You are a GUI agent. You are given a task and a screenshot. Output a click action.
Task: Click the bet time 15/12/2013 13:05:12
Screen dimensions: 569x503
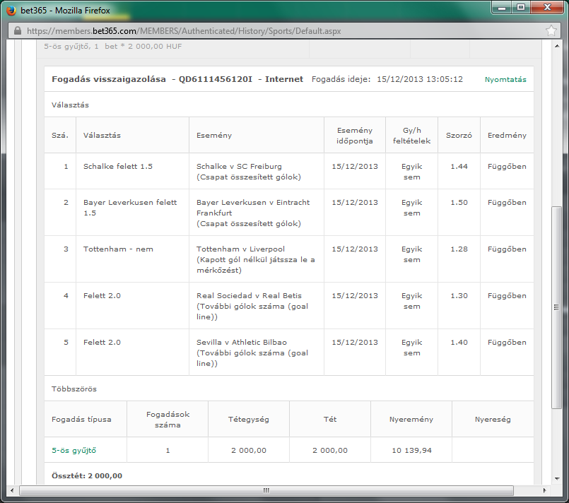[x=420, y=79]
